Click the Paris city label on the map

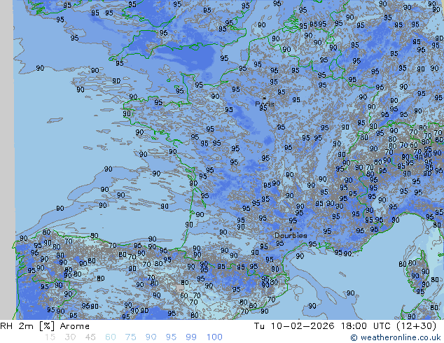coord(265,104)
